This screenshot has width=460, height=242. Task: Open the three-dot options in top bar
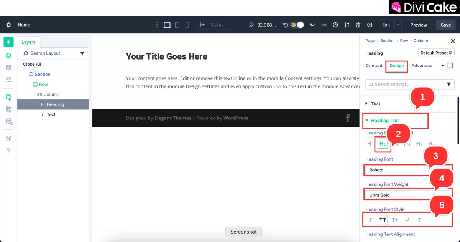pyautogui.click(x=157, y=25)
